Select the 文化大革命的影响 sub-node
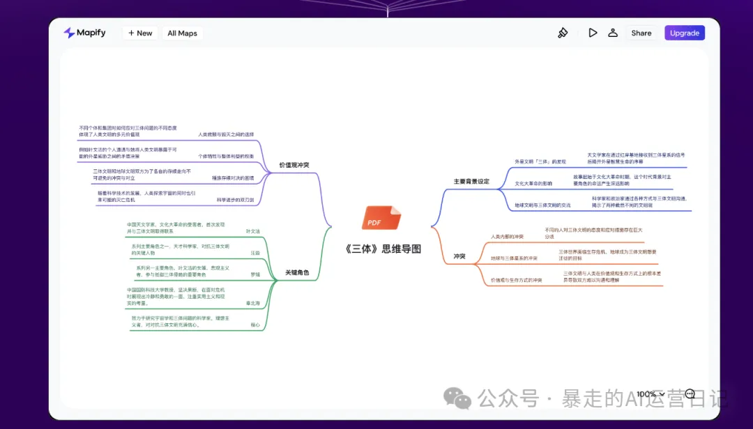This screenshot has width=753, height=429. coord(533,183)
